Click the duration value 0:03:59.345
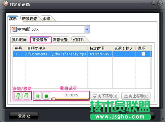Viewport: 165px width, 122px height. (100, 54)
